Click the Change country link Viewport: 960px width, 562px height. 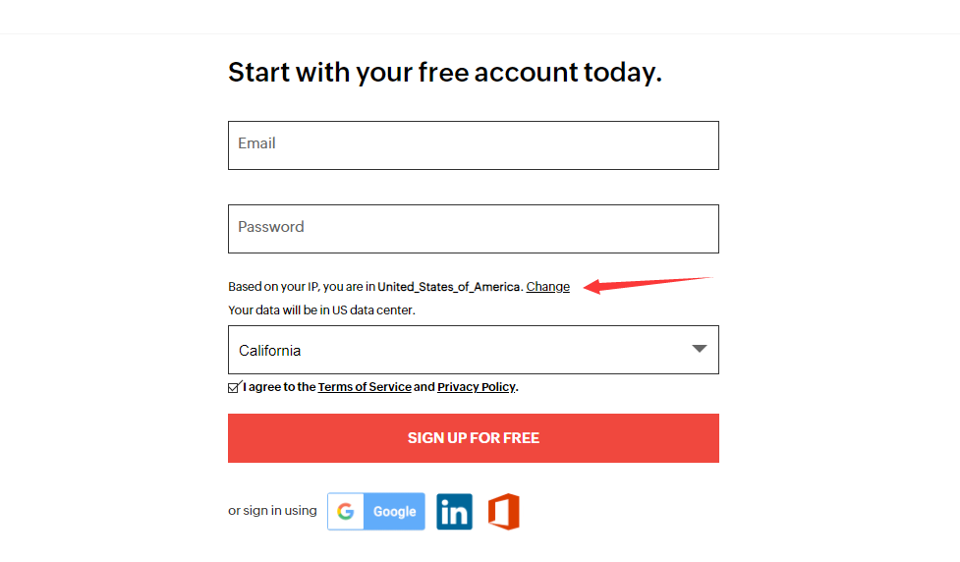[547, 287]
